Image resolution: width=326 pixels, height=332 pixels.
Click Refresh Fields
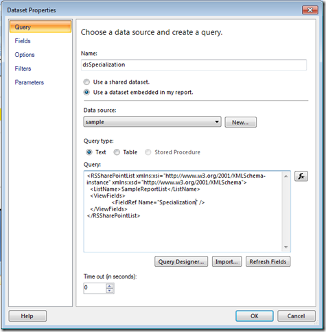268,261
